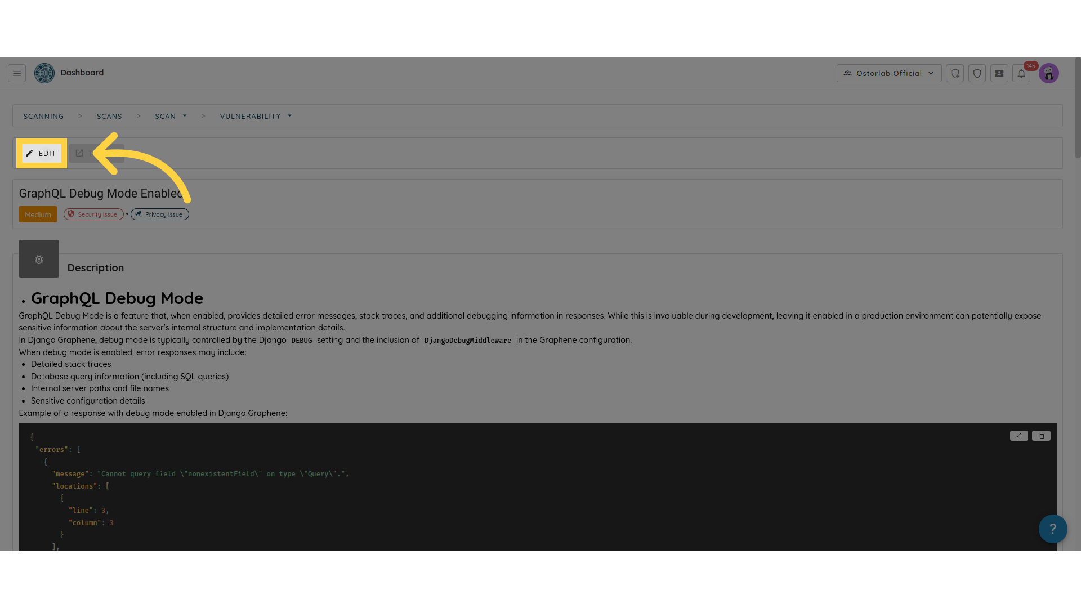Click the Privacy Issue tag

(x=160, y=214)
